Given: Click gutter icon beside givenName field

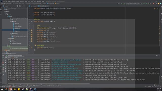Looking at the screenshot, I should click(32, 32).
